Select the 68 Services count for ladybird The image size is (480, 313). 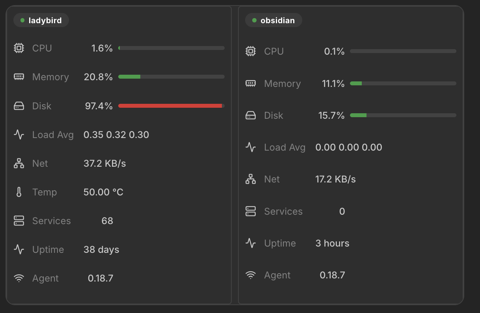point(107,221)
